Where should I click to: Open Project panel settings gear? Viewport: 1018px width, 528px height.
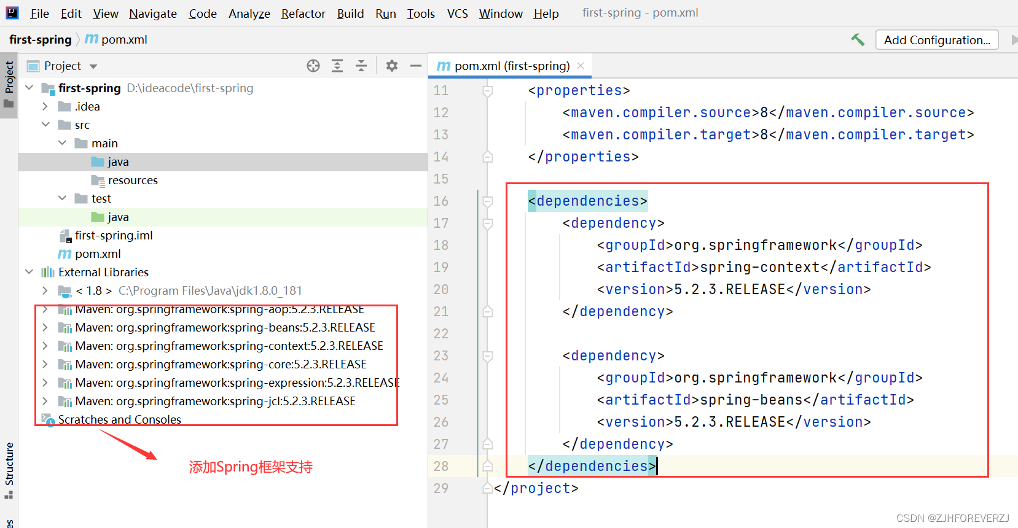392,66
